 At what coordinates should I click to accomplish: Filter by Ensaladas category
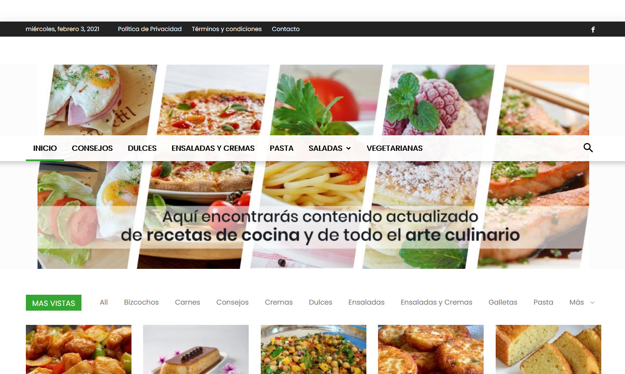tap(366, 302)
